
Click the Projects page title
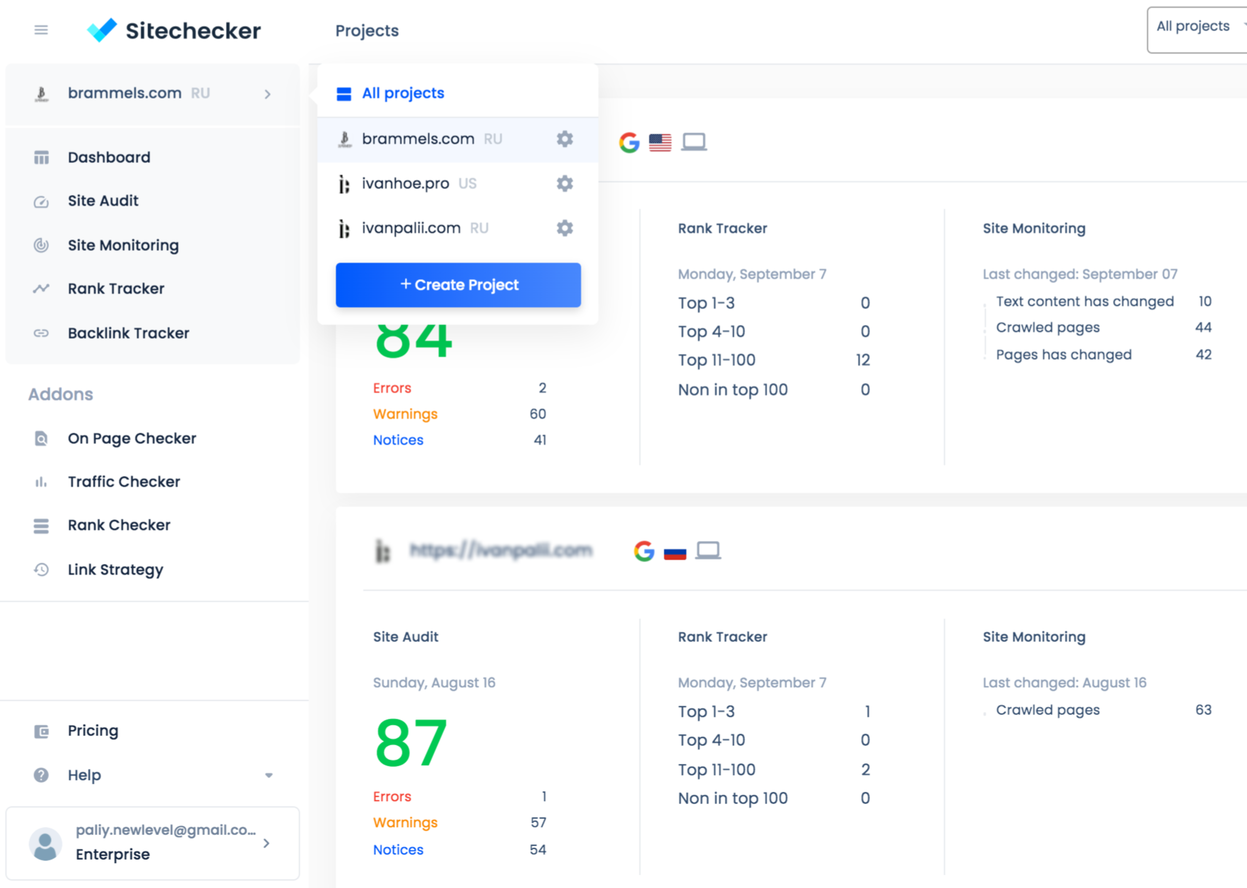(x=367, y=31)
